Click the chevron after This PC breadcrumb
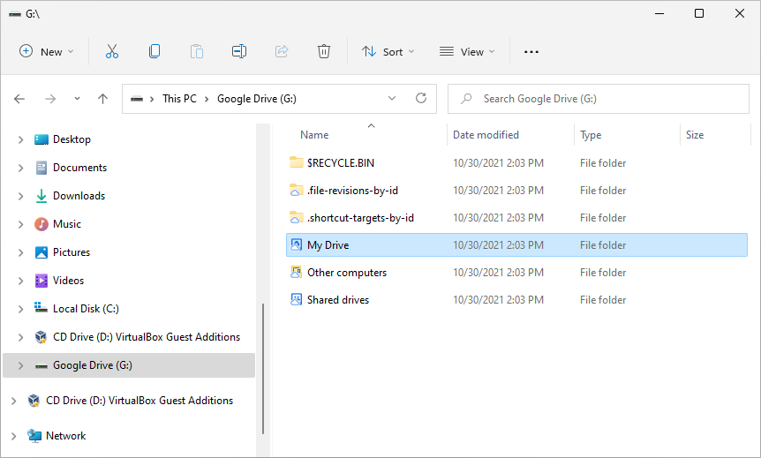Viewport: 761px width, 458px height. pyautogui.click(x=207, y=99)
